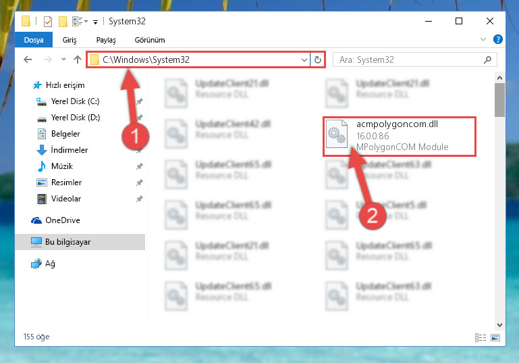Select Ağ network in navigation pane
Screen dimensions: 519x363
click(x=43, y=264)
